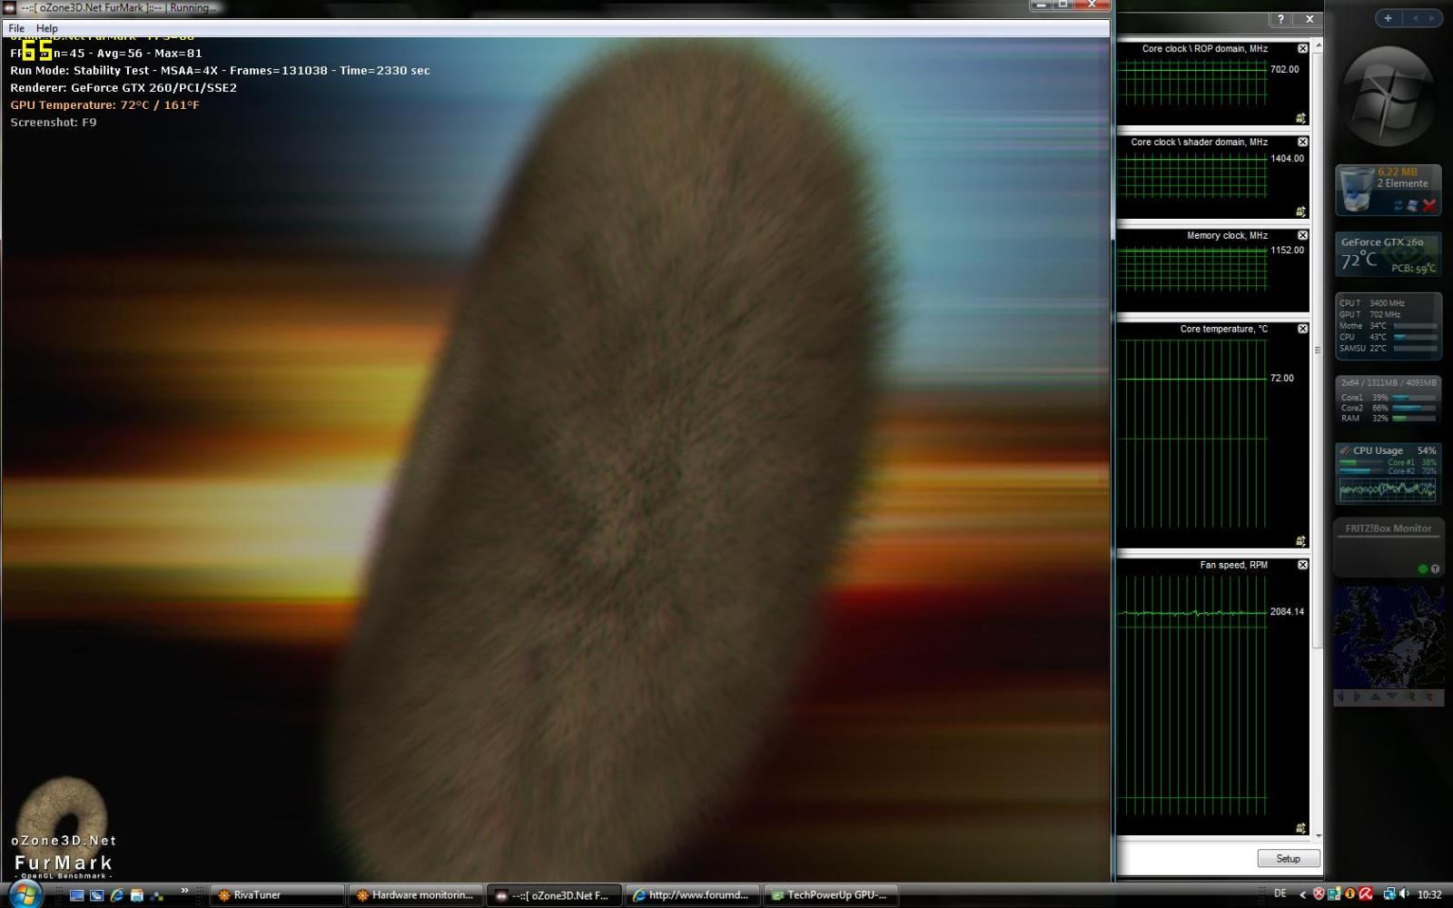The width and height of the screenshot is (1453, 908).
Task: Click refresh icon in recycle bin gadget
Action: coord(1399,206)
